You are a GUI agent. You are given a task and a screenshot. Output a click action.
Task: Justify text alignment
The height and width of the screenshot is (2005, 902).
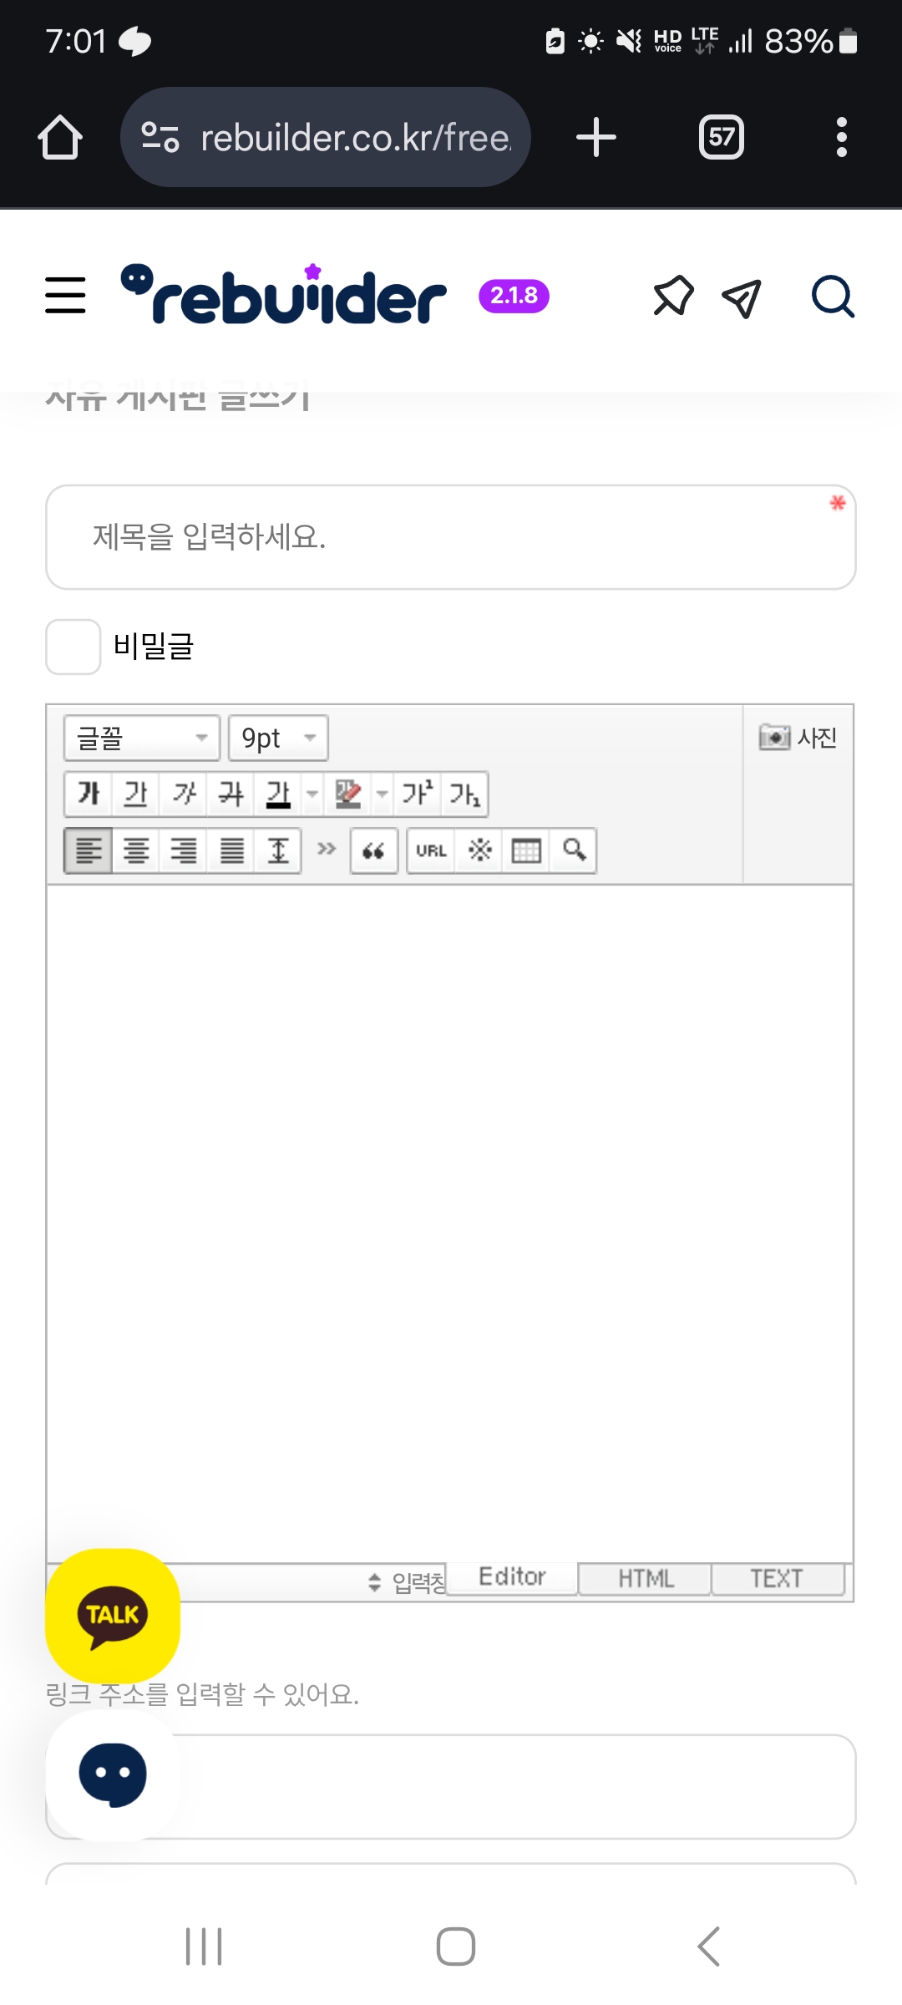[231, 850]
